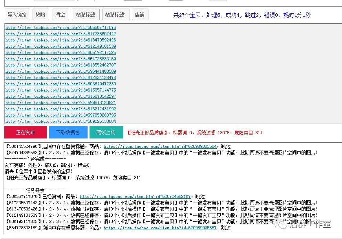The width and height of the screenshot is (342, 239).
Task: Open the item link with id=615670542297
Action: point(61,97)
